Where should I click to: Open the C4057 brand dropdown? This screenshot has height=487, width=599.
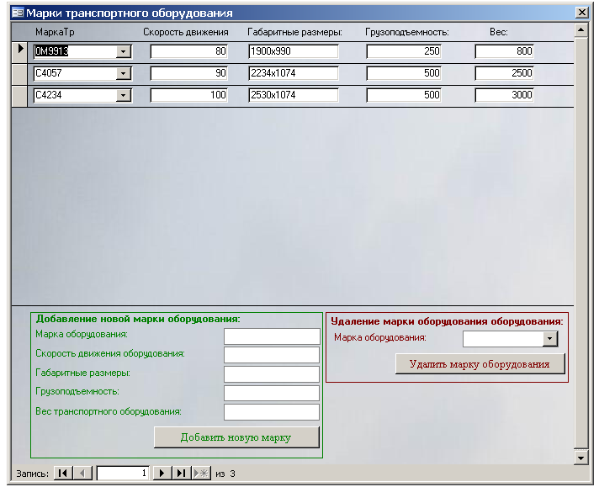(124, 73)
